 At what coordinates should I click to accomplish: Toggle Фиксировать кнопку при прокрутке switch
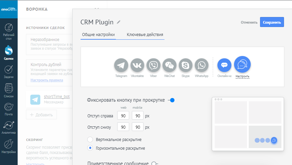171,100
